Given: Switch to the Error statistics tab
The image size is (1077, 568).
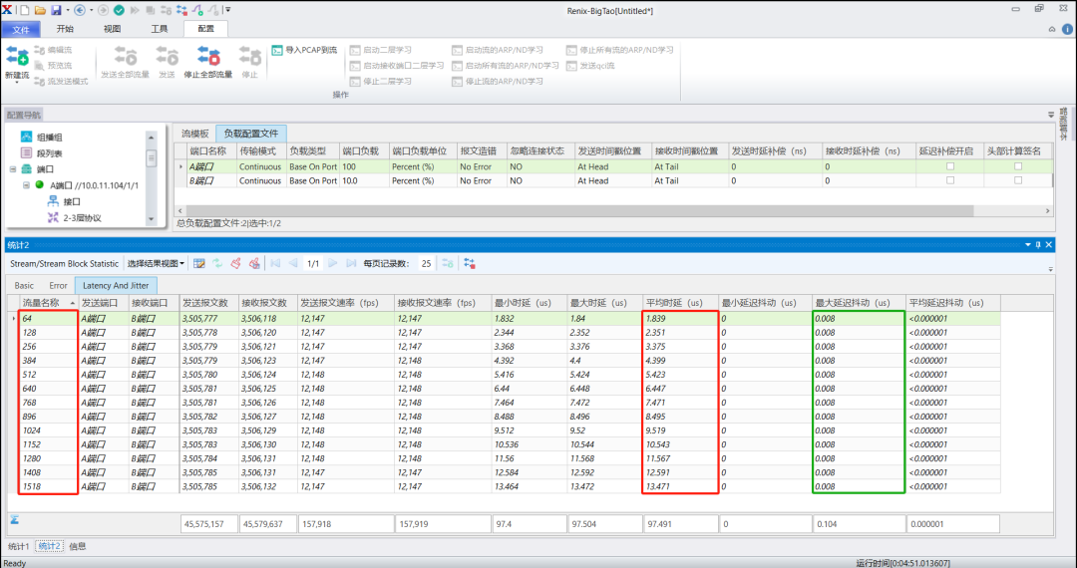Looking at the screenshot, I should [x=59, y=285].
